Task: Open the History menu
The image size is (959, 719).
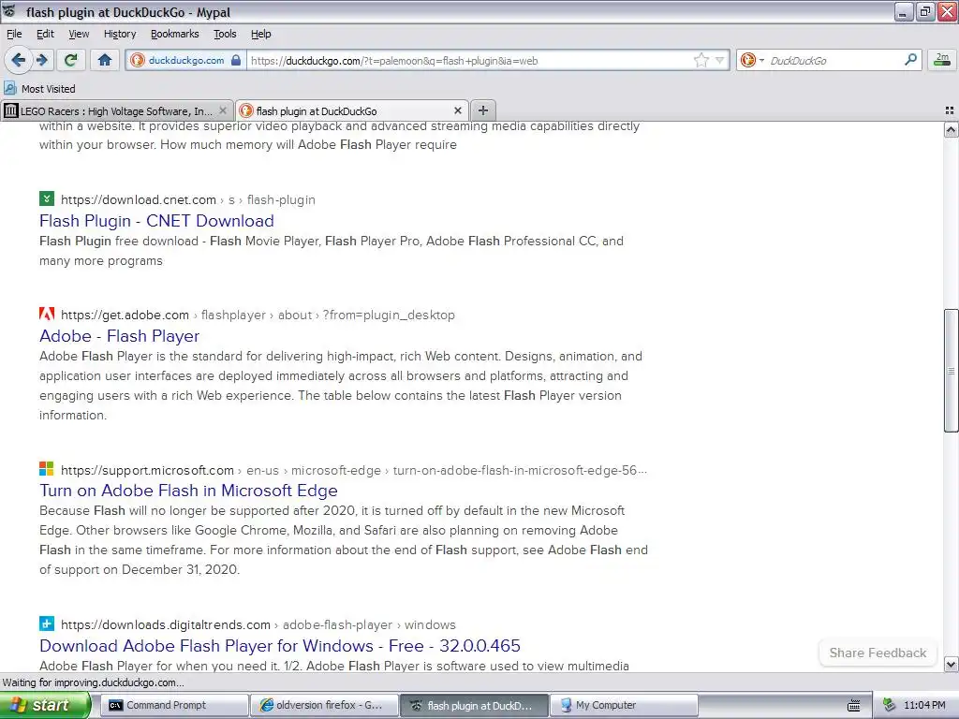Action: tap(119, 34)
